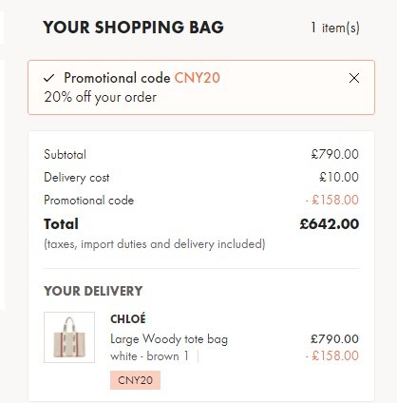Screen dimensions: 397x403
Task: Click the 1 item(s) count label
Action: tap(335, 28)
